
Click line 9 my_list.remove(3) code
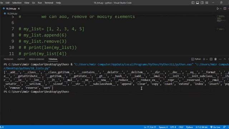tap(43, 41)
